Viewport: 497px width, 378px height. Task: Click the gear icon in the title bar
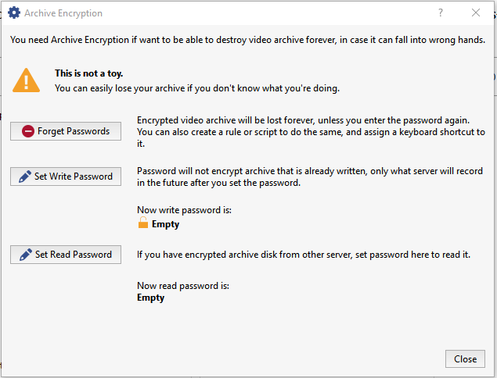click(x=13, y=13)
